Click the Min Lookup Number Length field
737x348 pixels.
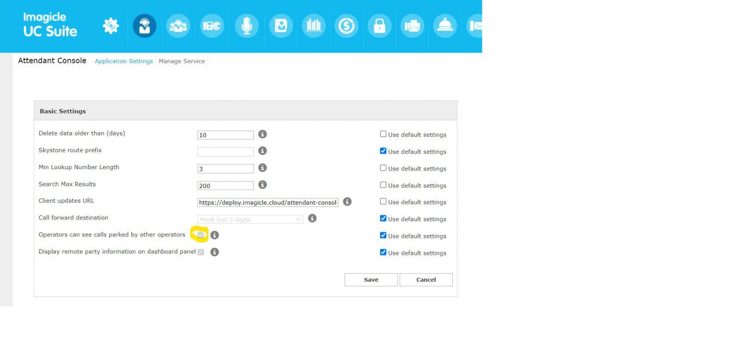(225, 169)
